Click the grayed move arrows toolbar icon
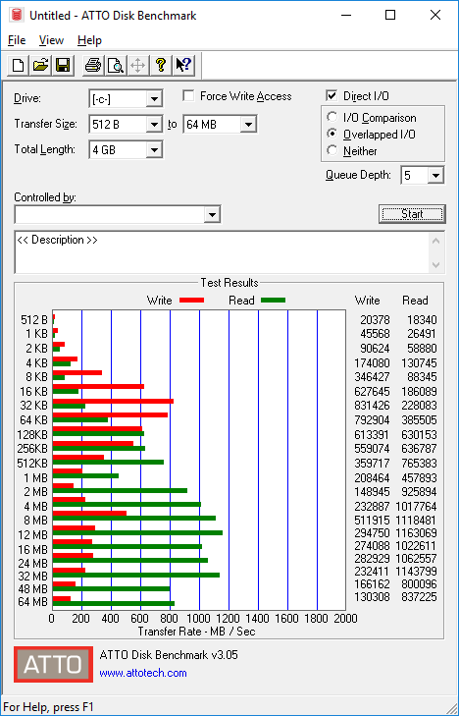The image size is (459, 716). (x=137, y=65)
